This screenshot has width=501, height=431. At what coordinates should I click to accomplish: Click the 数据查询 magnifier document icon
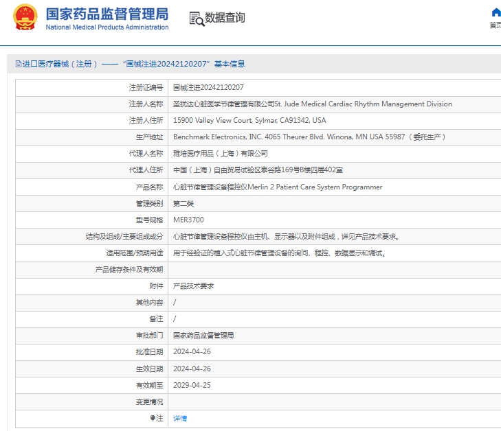point(197,19)
